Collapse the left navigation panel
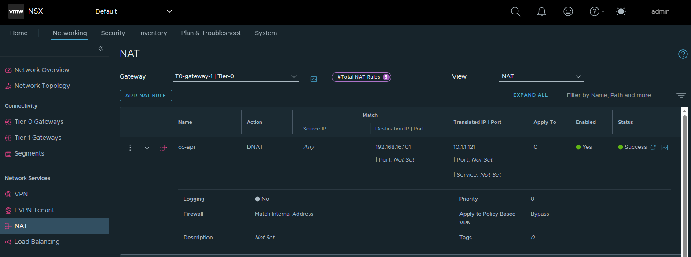This screenshot has width=691, height=257. pyautogui.click(x=101, y=48)
